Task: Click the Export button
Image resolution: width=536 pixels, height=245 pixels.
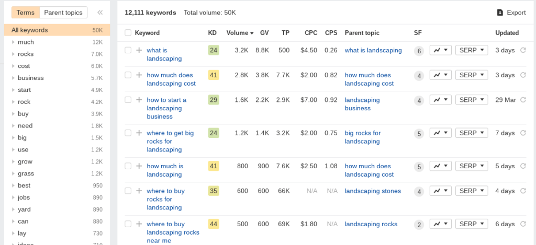Action: (x=511, y=13)
